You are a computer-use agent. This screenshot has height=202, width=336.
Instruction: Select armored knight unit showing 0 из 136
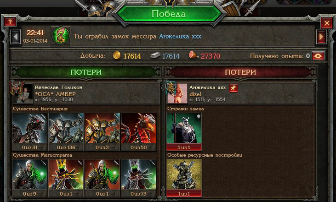[66, 132]
